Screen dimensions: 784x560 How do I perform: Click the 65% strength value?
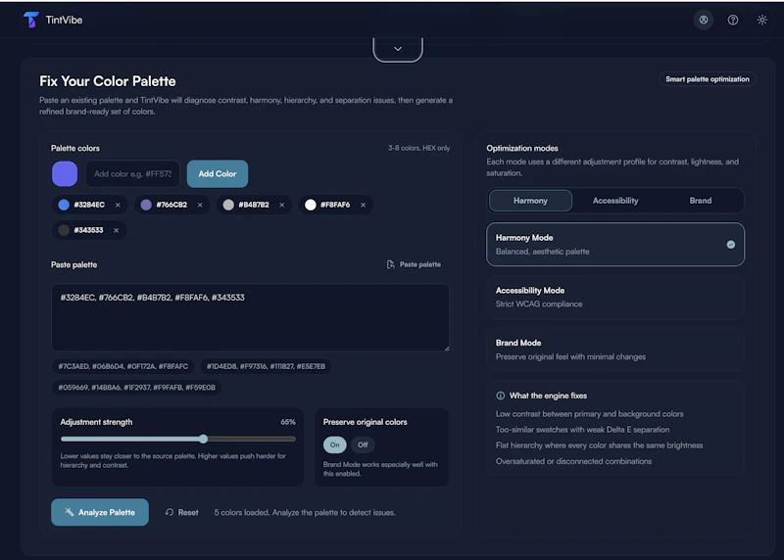[x=288, y=422]
